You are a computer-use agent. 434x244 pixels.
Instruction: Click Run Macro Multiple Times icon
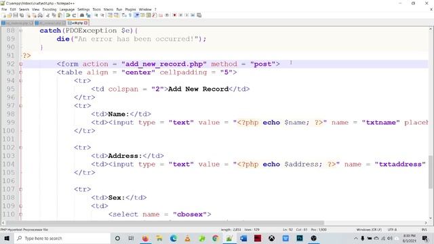pyautogui.click(x=193, y=15)
